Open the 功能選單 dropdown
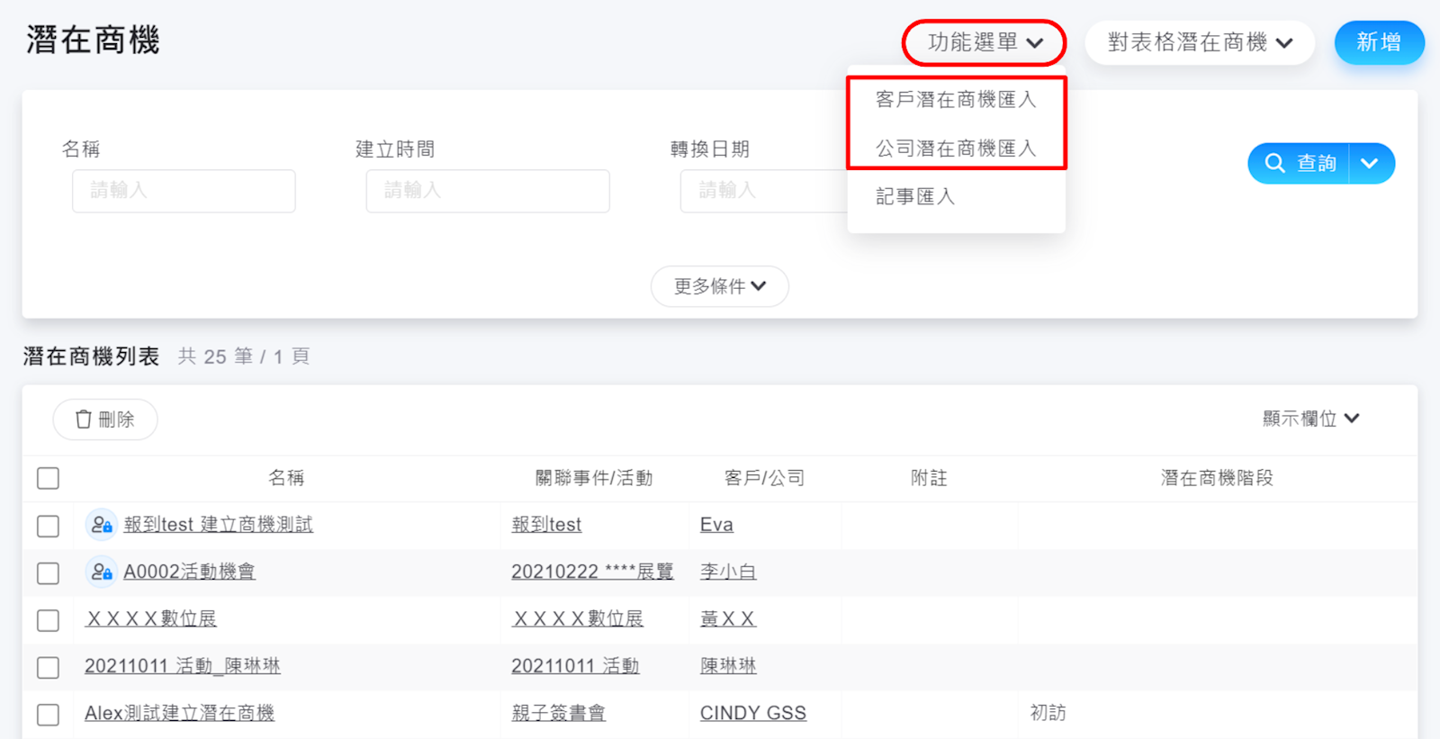The image size is (1440, 739). pyautogui.click(x=984, y=42)
